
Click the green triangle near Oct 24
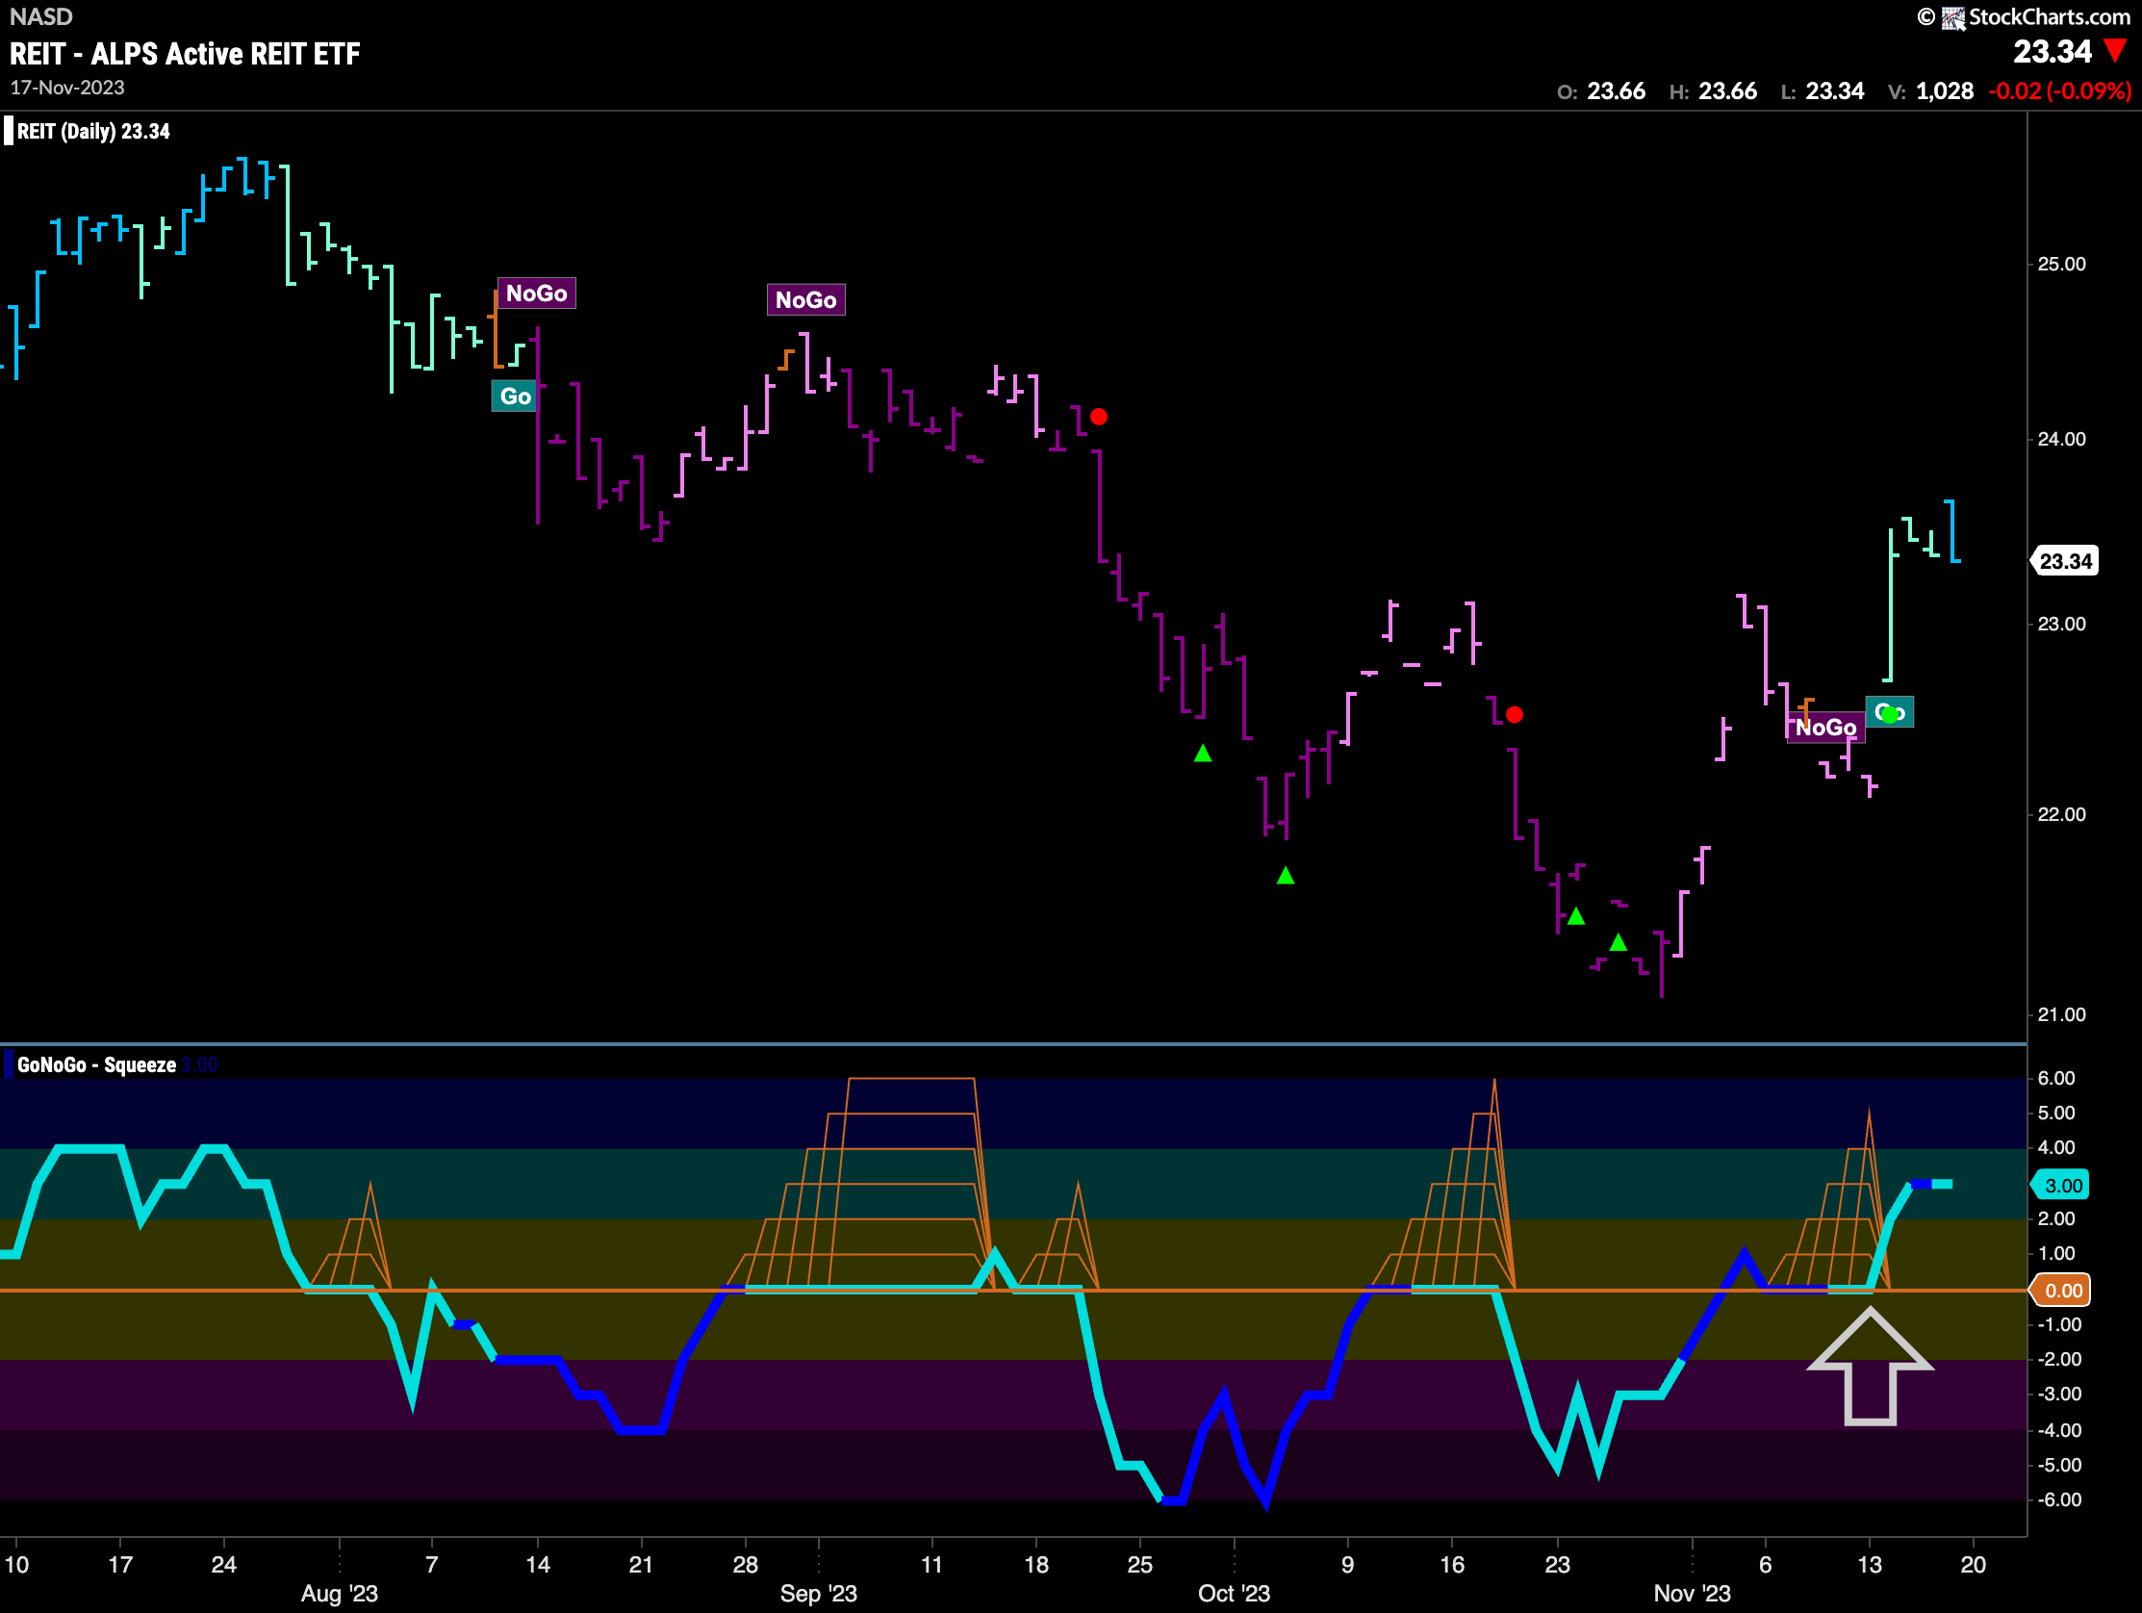pos(1575,916)
